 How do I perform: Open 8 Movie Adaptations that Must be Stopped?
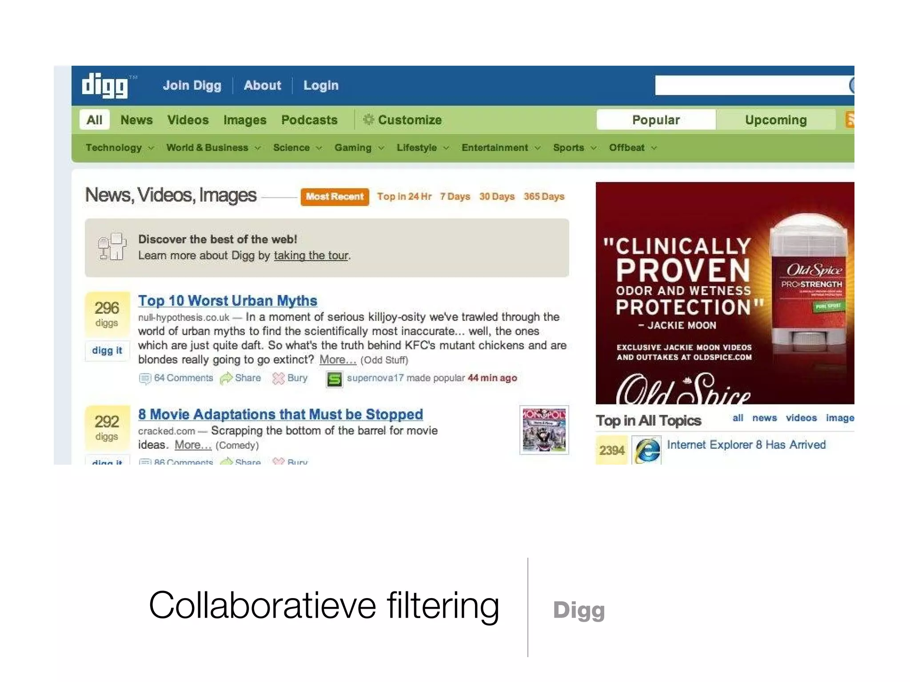[280, 414]
